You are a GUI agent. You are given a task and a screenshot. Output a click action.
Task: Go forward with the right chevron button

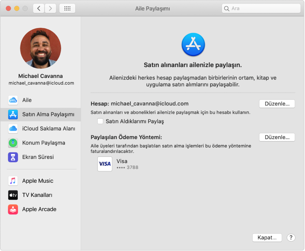coord(50,8)
